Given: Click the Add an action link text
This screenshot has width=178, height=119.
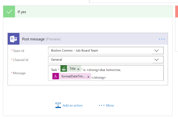Looking at the screenshot, I should [72, 105].
